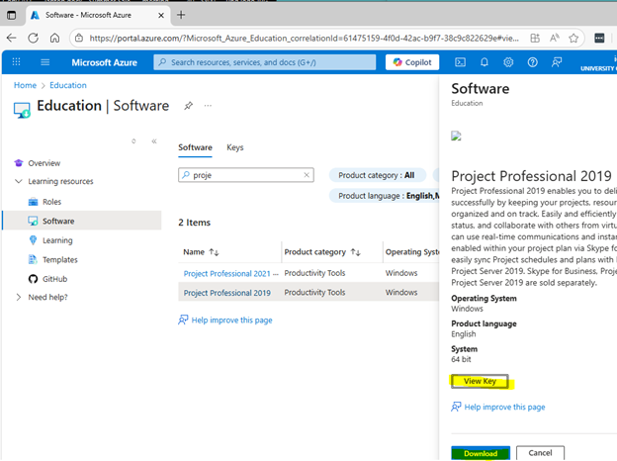Launch Copilot in Azure portal
This screenshot has height=461, width=617.
410,62
